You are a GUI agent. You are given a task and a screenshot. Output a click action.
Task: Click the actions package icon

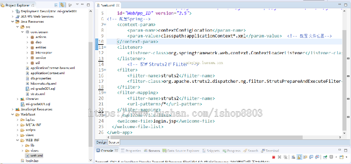[x=33, y=37]
